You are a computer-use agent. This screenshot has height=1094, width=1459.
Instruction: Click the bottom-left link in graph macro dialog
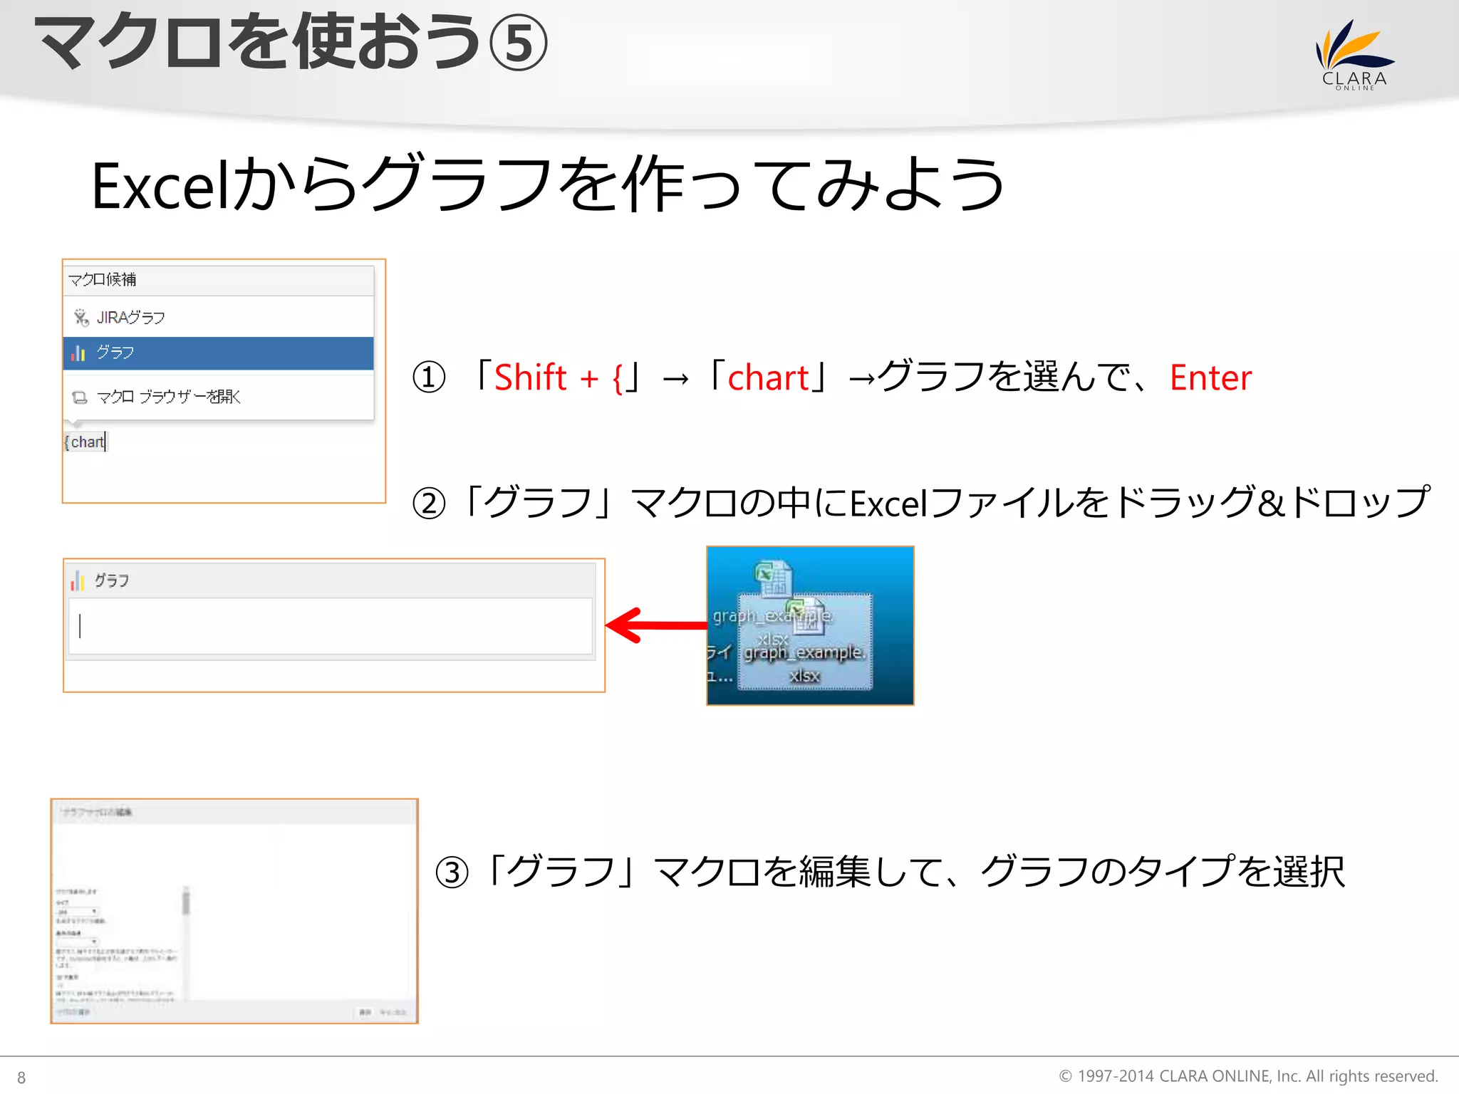73,1012
